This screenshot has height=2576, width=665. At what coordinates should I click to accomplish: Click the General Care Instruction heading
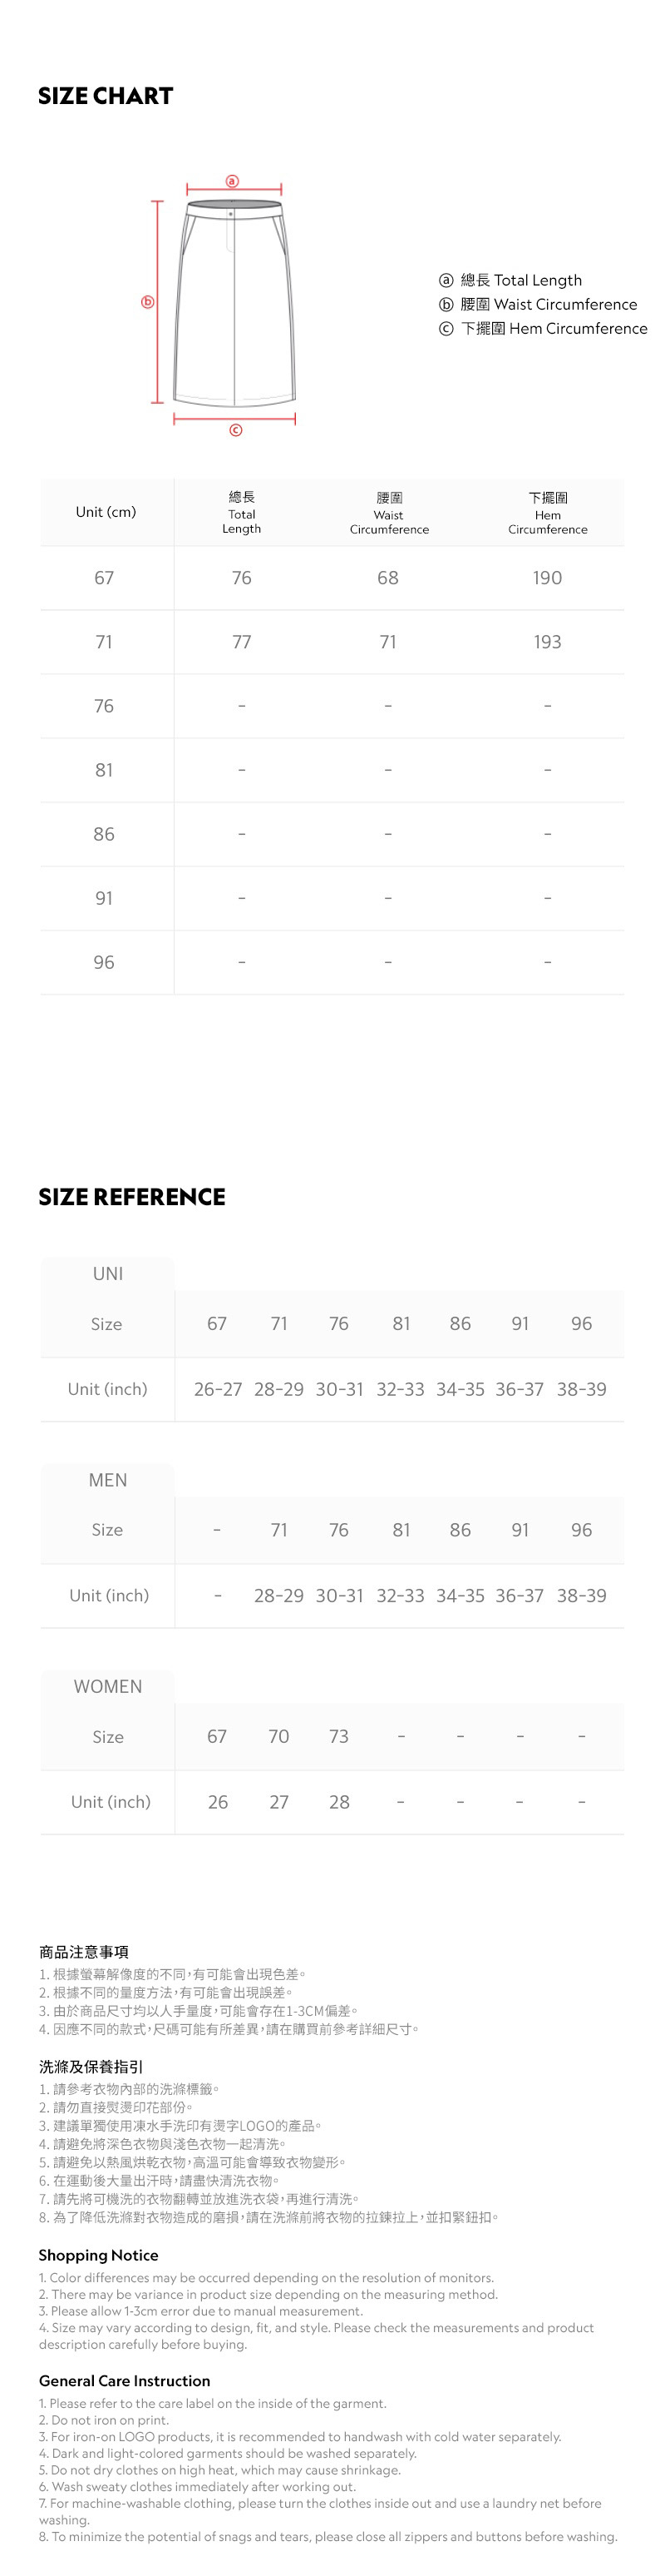click(x=124, y=2381)
